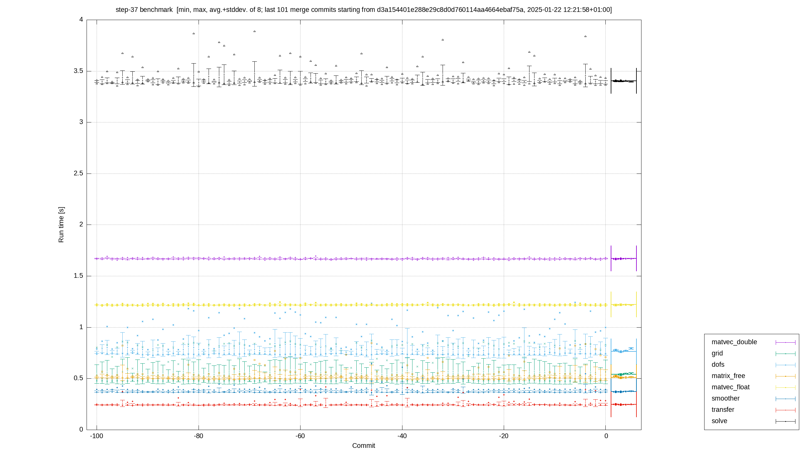Click the 2.5 tick on y-axis
The width and height of the screenshot is (803, 451).
click(78, 173)
